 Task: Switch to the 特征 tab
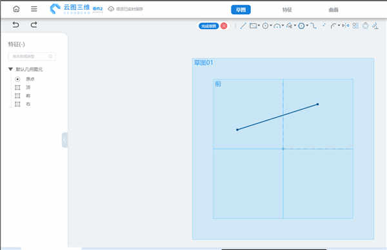(x=287, y=10)
